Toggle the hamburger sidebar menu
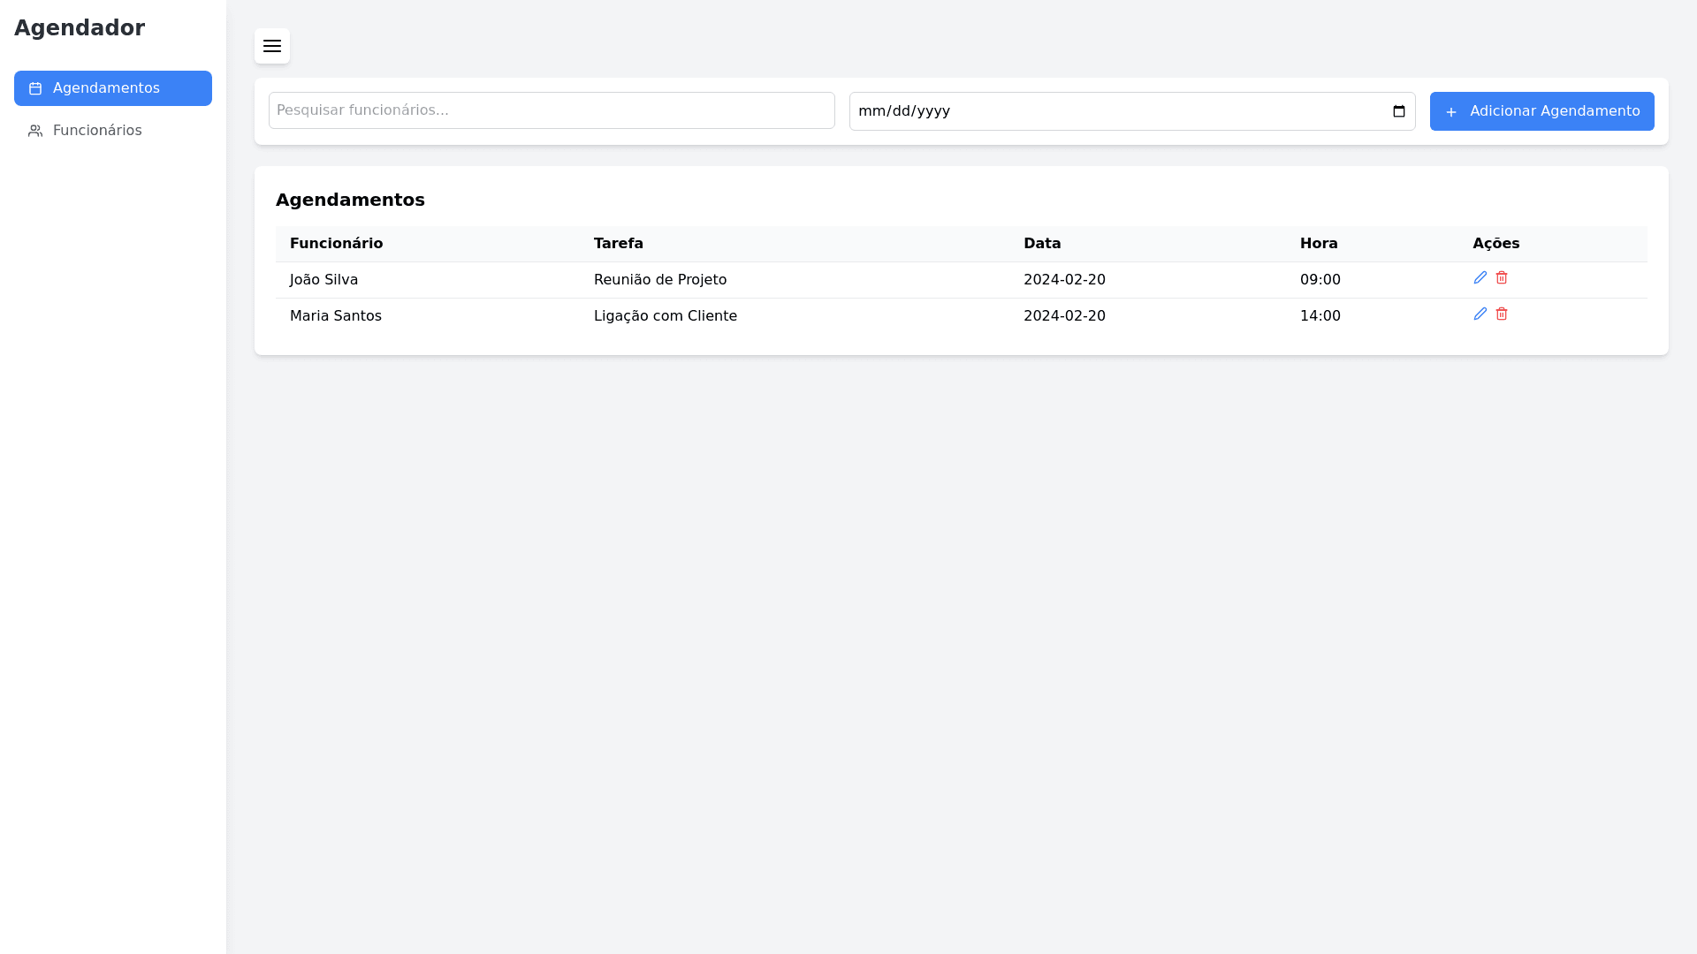This screenshot has width=1697, height=954. 272,46
